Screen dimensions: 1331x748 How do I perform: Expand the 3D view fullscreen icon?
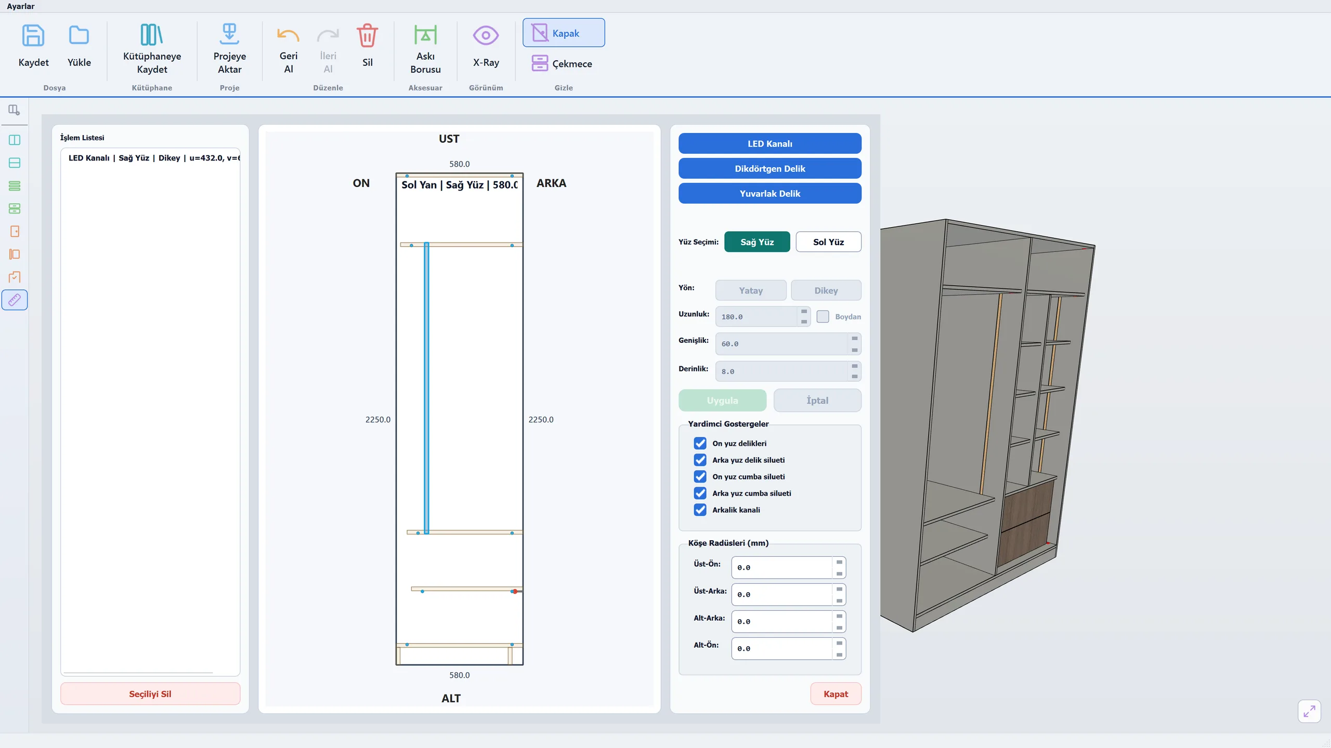1309,711
